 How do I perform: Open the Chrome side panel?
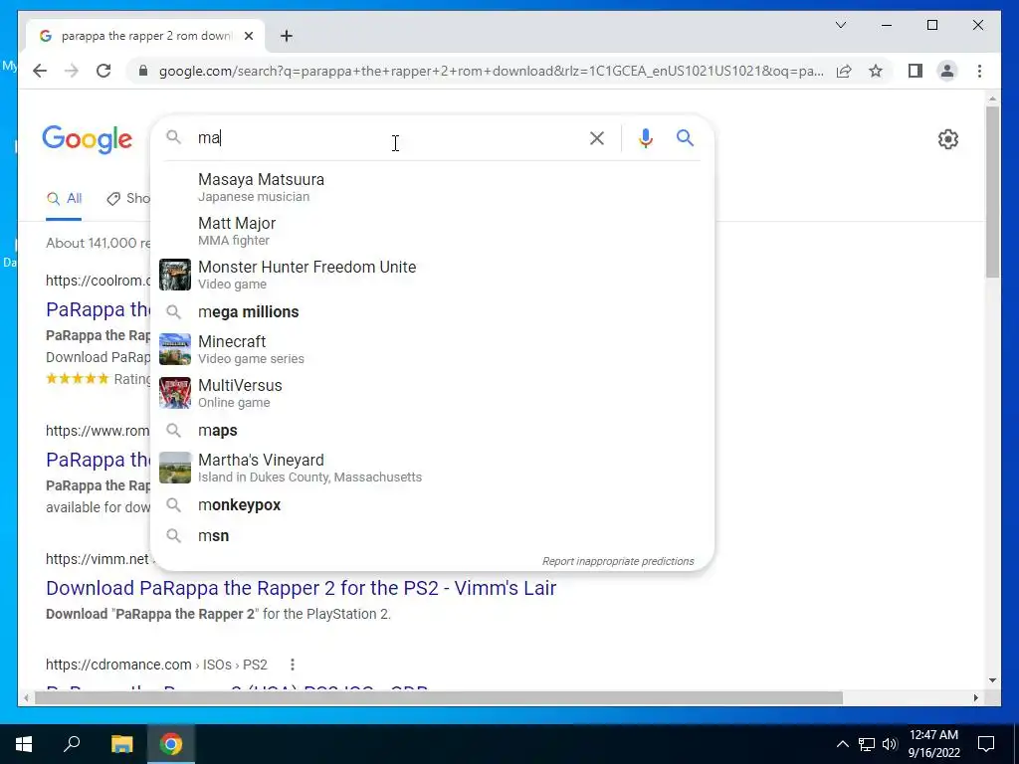pyautogui.click(x=916, y=71)
